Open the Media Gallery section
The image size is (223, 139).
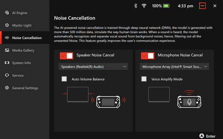click(x=25, y=50)
